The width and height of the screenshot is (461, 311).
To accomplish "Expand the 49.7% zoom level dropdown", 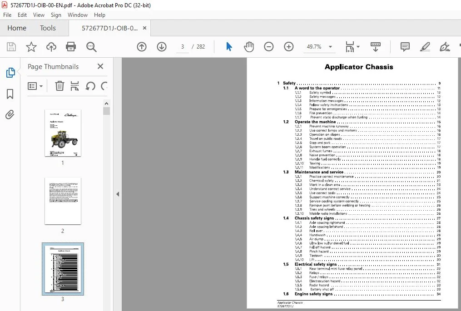I will coord(331,47).
